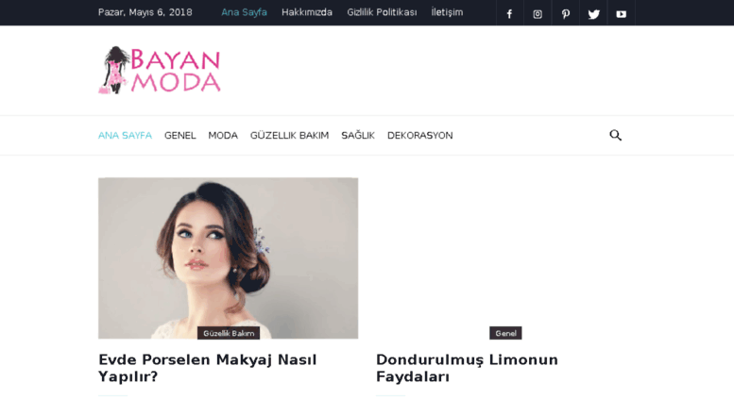Click the porcelain makeup article thumbnail
Screen dimensions: 734x399
pos(228,258)
